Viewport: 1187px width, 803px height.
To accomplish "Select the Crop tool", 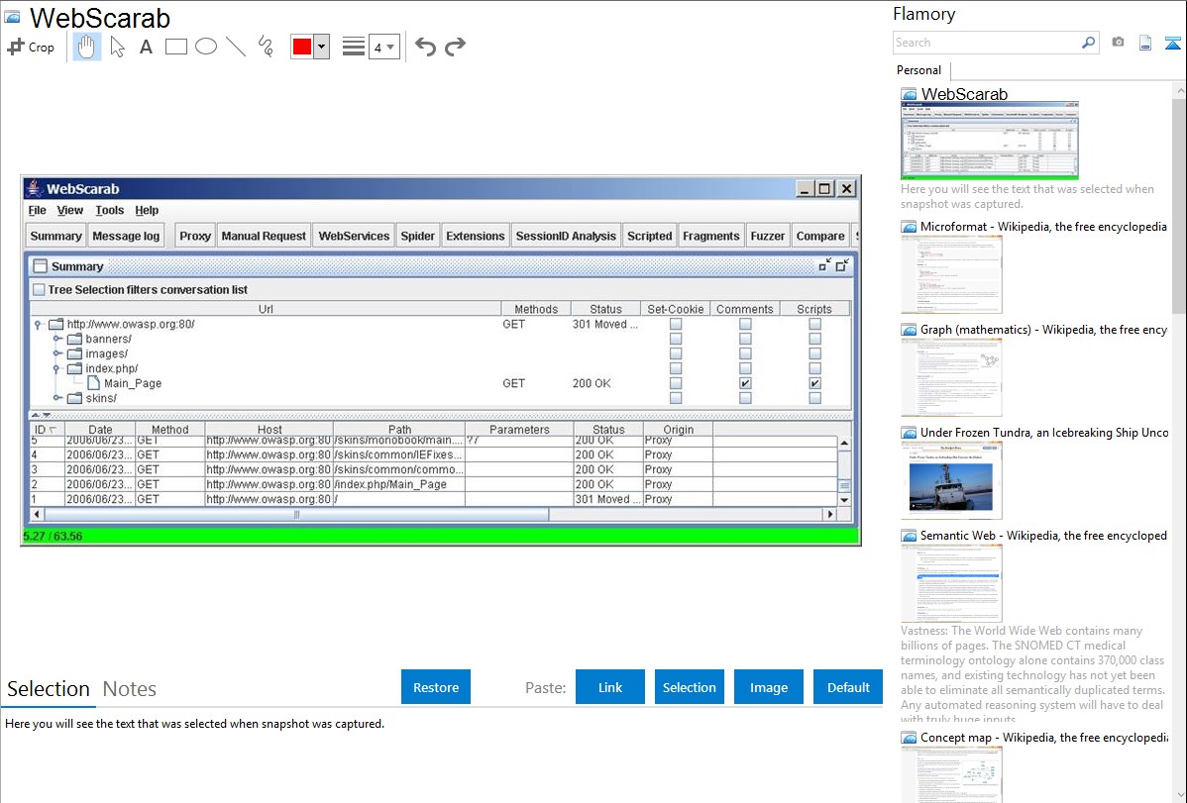I will (31, 47).
